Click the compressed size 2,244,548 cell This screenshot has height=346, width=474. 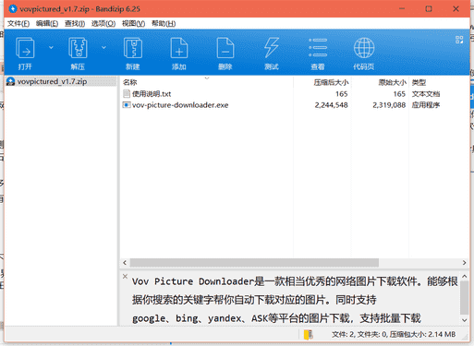[x=331, y=105]
